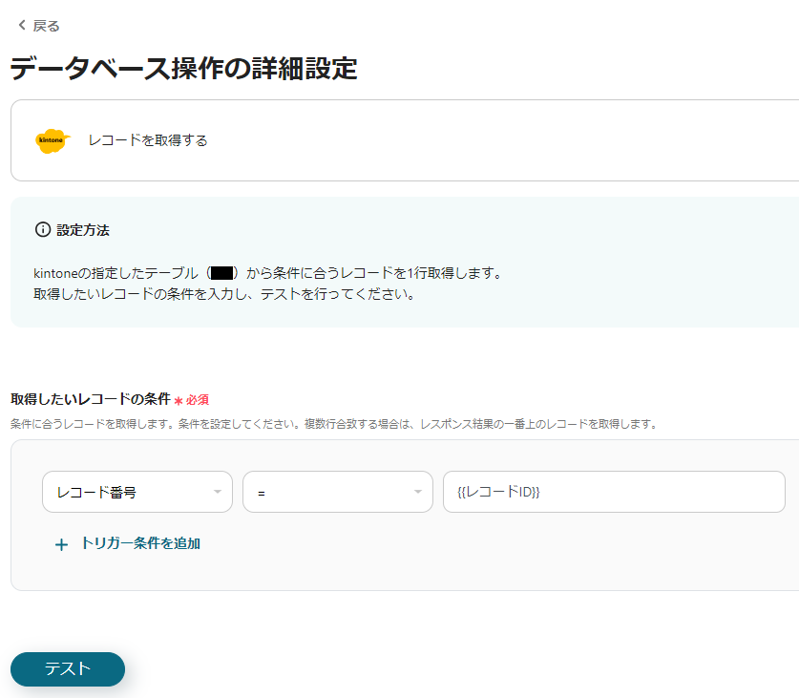Run the test using the テスト button
799x698 pixels.
pyautogui.click(x=67, y=669)
